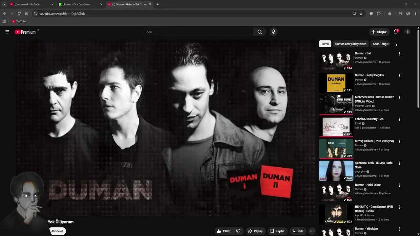This screenshot has width=420, height=236.
Task: Click the Oluştur create button
Action: pyautogui.click(x=379, y=32)
